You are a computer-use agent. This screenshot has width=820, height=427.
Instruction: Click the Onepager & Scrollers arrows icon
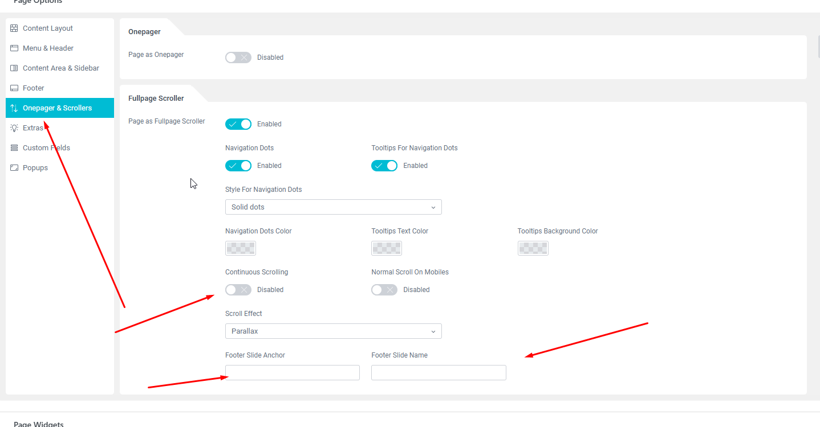tap(14, 108)
